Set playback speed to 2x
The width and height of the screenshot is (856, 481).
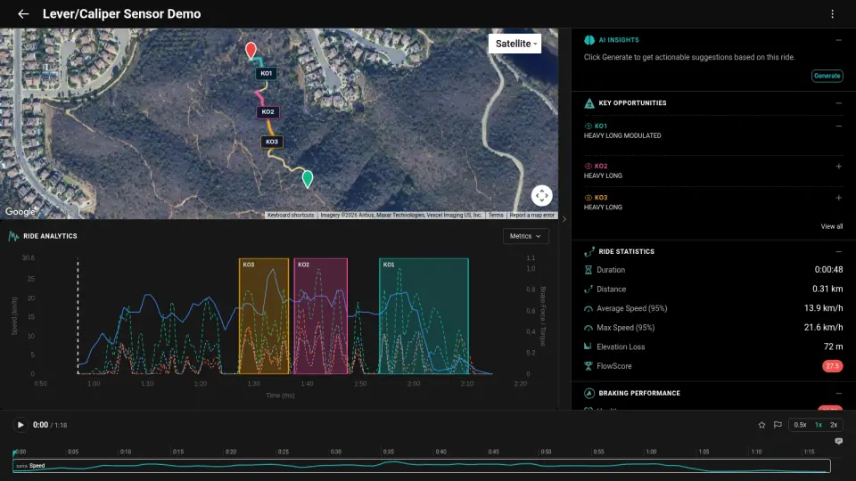click(x=834, y=425)
